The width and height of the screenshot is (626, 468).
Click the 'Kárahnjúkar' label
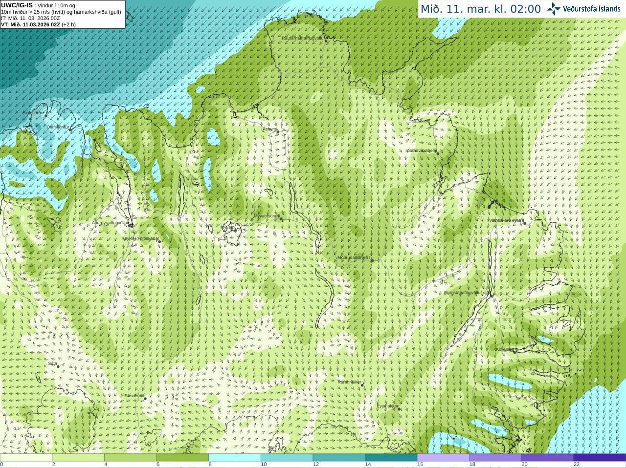(349, 382)
